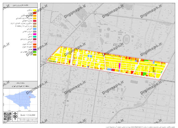Click the maroon تفریحی و توریستی swatch

(x=35, y=39)
